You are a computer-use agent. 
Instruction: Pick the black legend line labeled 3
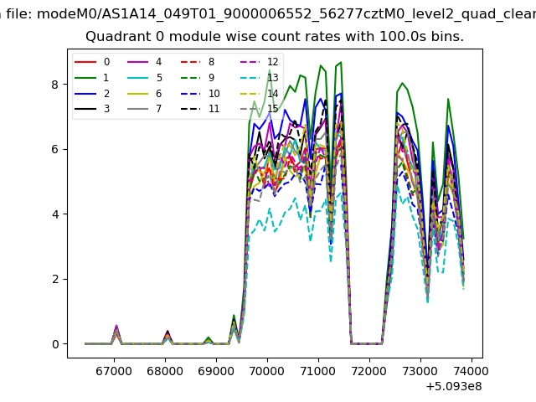[85, 109]
